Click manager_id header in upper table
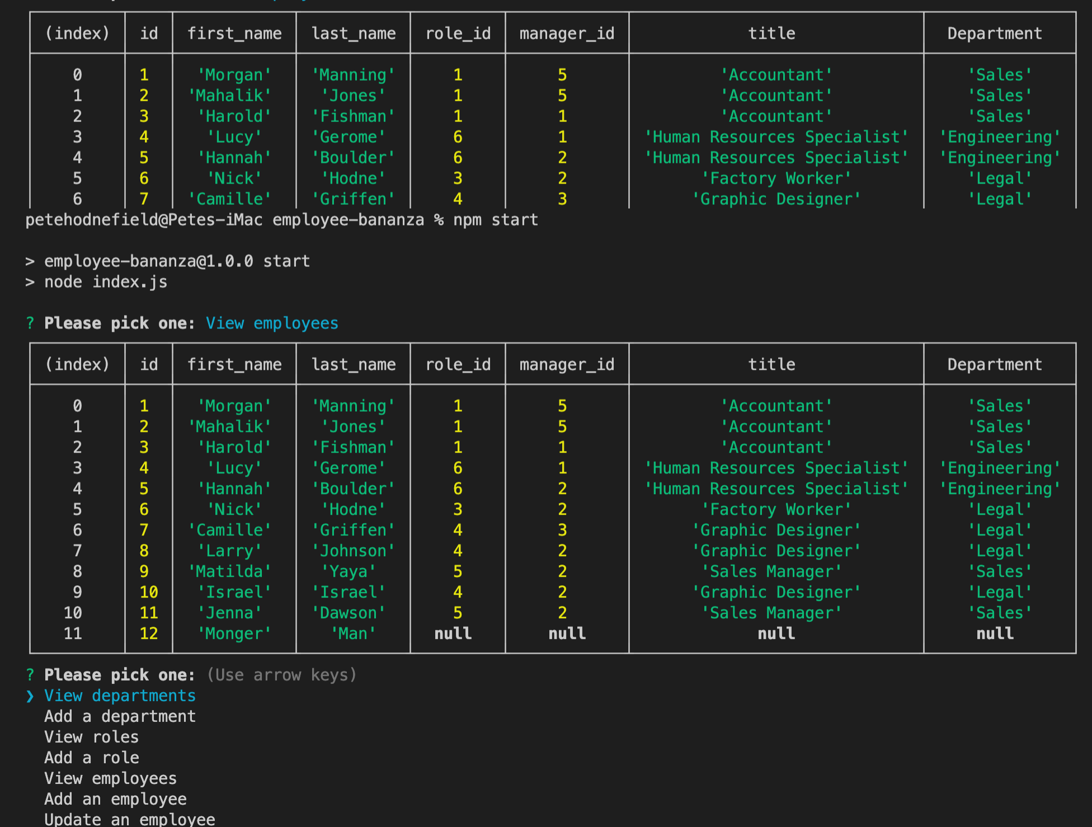Screen dimensions: 1092x827 click(x=567, y=34)
